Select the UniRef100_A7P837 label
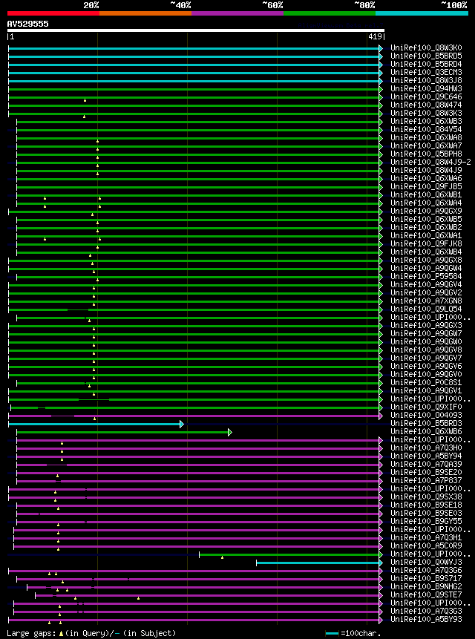The width and height of the screenshot is (475, 639). pyautogui.click(x=426, y=480)
